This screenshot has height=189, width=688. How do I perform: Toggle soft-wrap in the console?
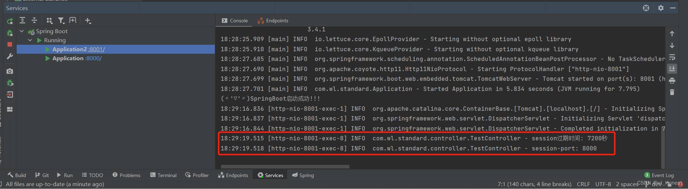(x=672, y=57)
